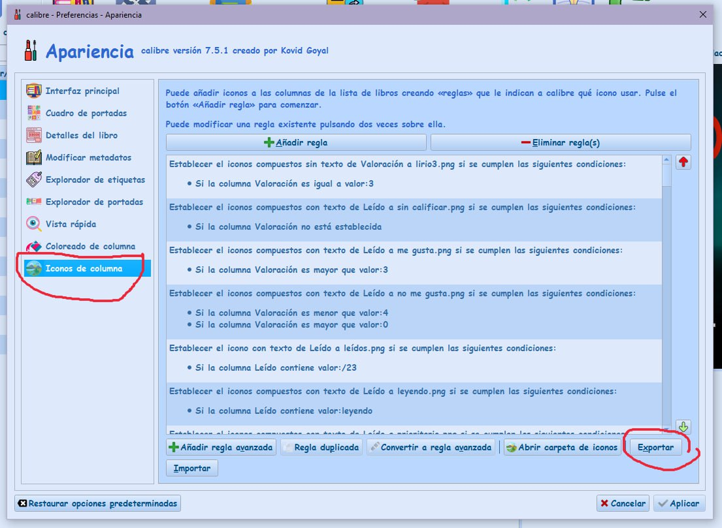This screenshot has height=528, width=722.
Task: Click the Explorador de portadas icon
Action: [33, 202]
